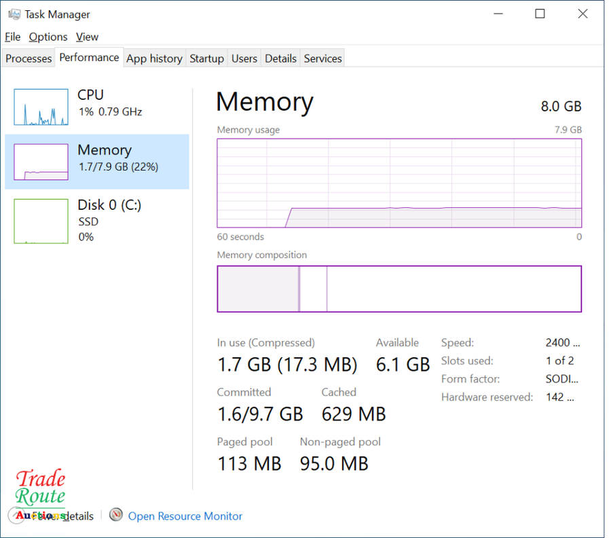Collapse view with Fewer details arrow

[x=16, y=516]
